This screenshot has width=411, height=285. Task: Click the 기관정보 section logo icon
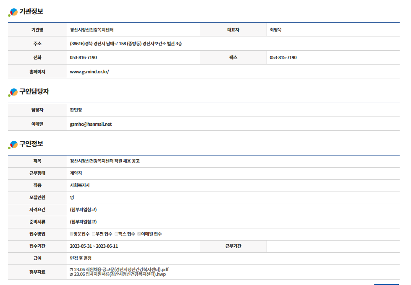13,12
